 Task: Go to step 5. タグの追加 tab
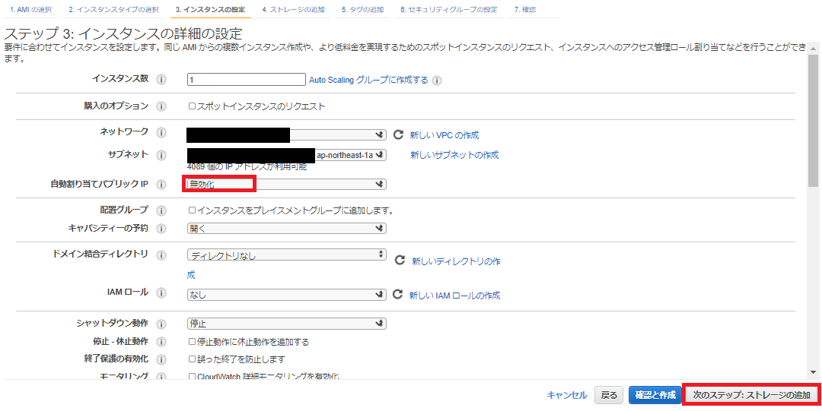pyautogui.click(x=362, y=10)
